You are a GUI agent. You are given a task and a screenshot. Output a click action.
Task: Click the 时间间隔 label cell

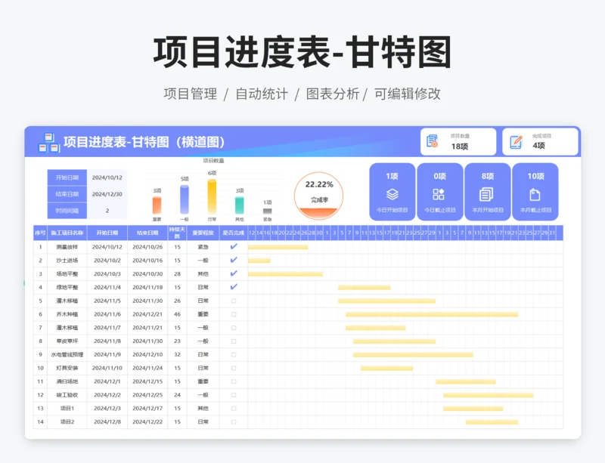tap(67, 211)
